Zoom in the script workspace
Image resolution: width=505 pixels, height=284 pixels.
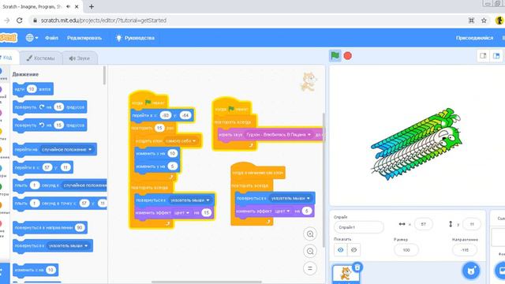click(310, 234)
